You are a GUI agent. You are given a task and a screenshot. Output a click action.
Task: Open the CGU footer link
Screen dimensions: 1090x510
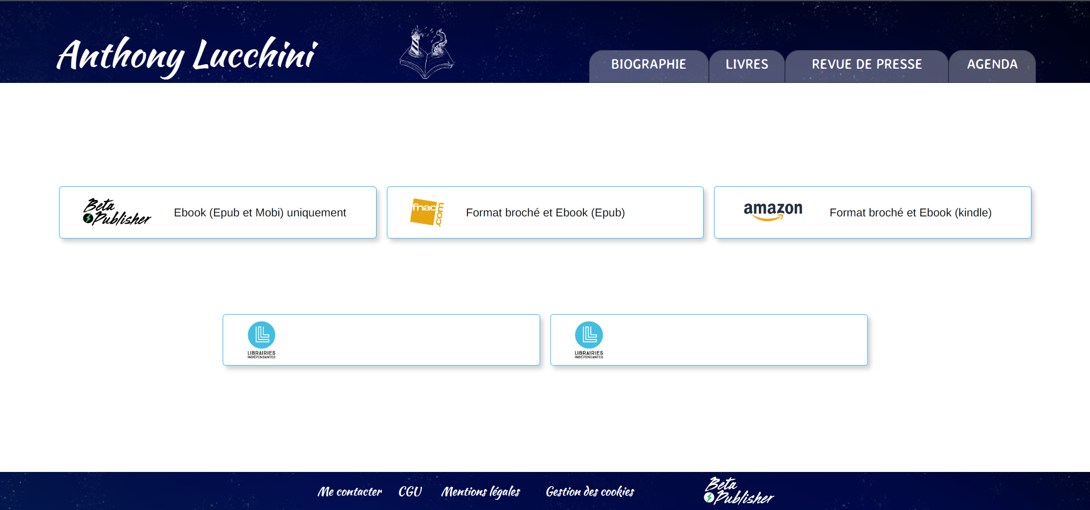(x=410, y=491)
